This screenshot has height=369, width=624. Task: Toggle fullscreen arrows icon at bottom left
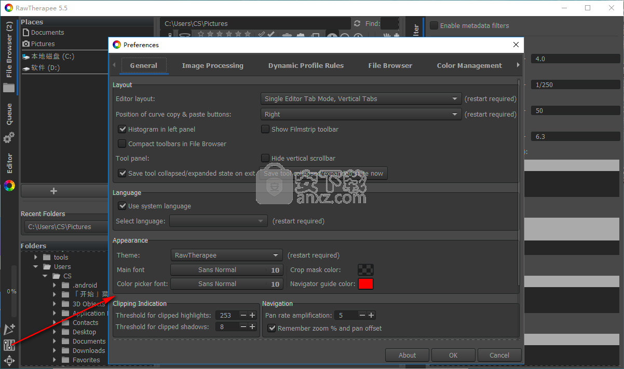click(x=9, y=360)
